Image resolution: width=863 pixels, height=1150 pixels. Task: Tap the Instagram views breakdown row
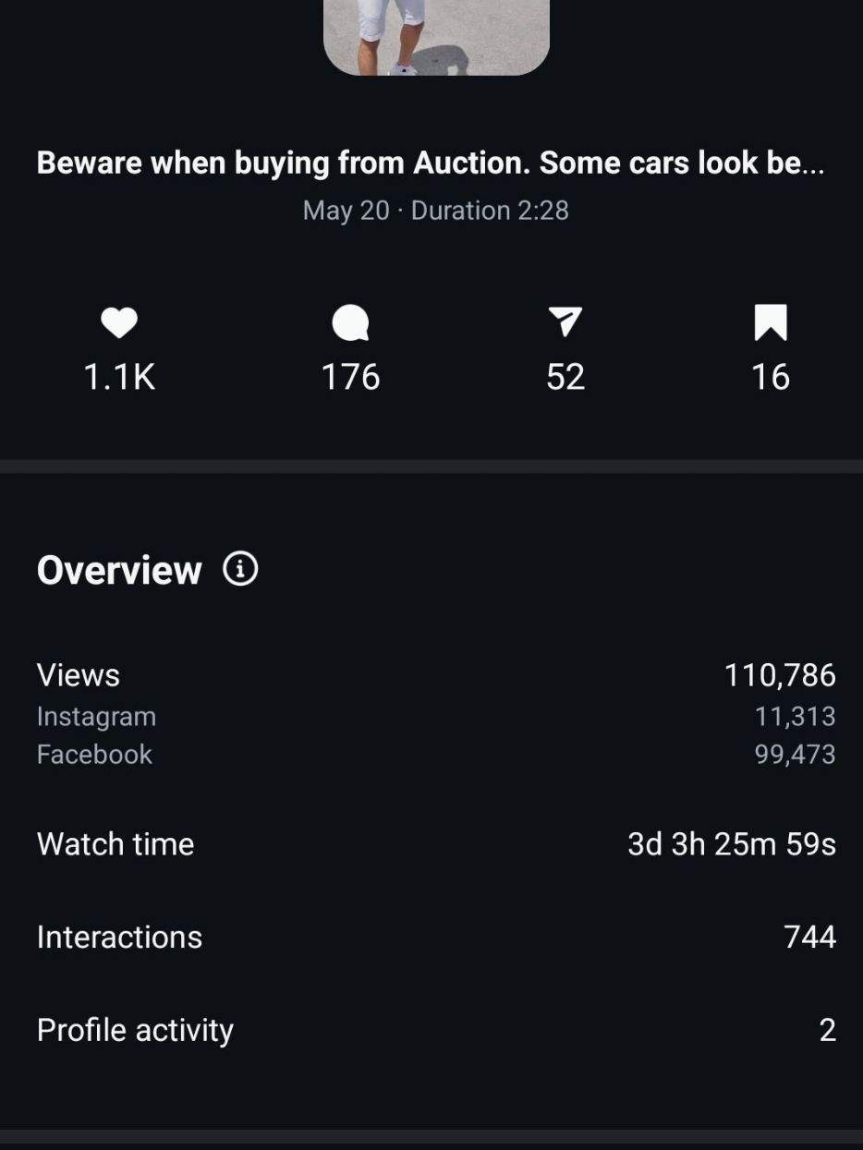click(x=436, y=717)
